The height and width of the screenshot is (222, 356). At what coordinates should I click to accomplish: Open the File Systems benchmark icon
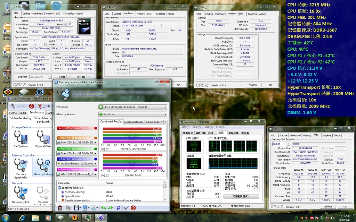tap(21, 137)
